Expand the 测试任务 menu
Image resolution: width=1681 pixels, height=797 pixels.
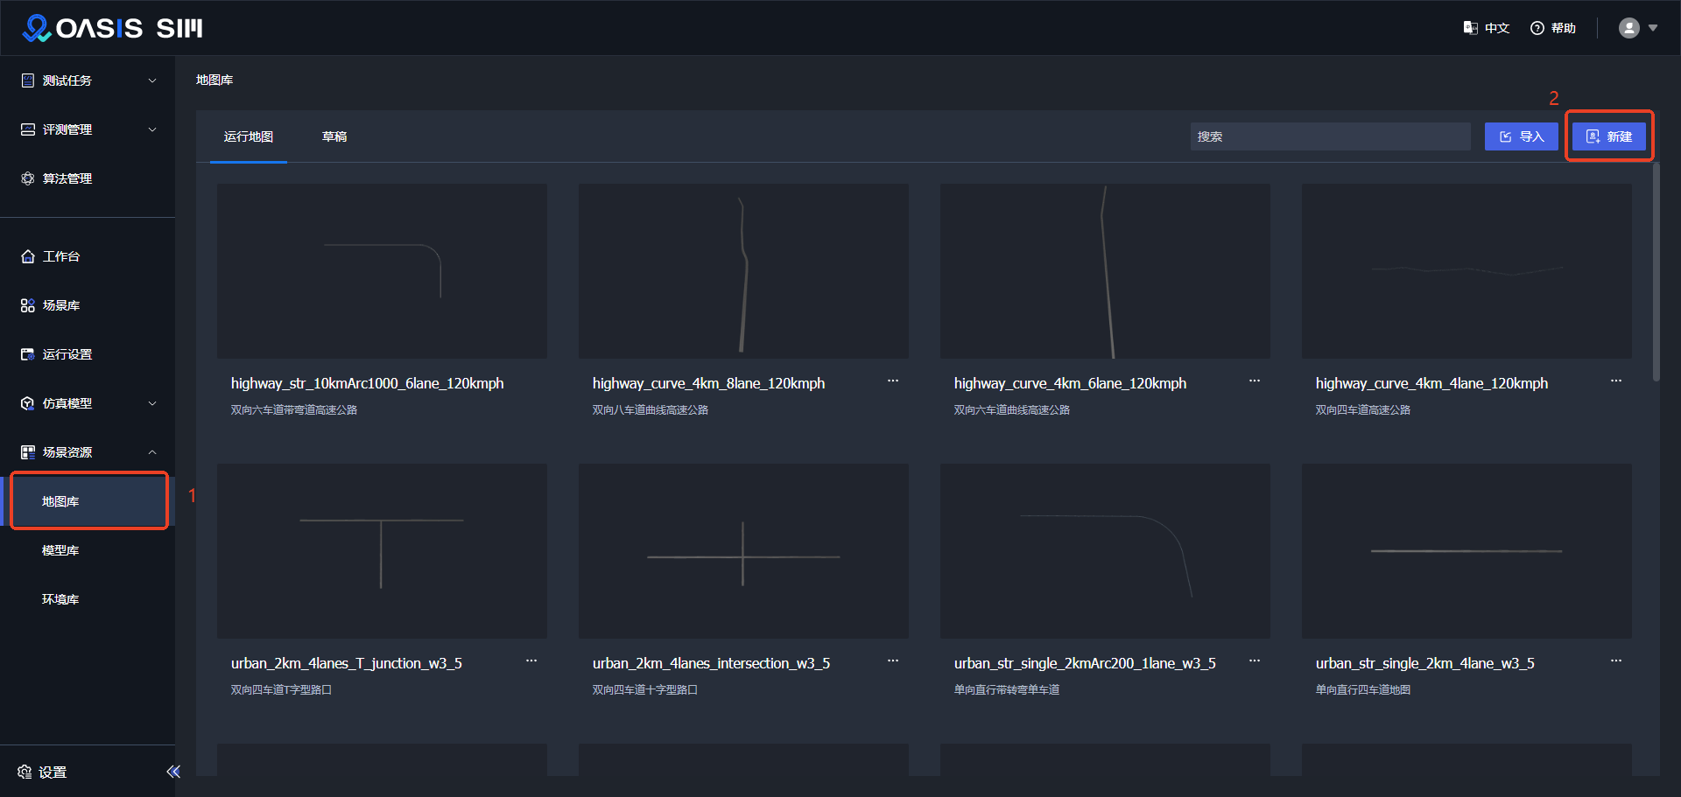tap(88, 80)
